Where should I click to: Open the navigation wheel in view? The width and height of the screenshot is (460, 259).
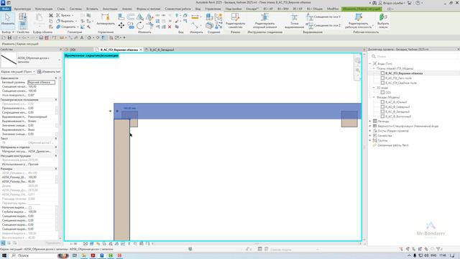358,60
